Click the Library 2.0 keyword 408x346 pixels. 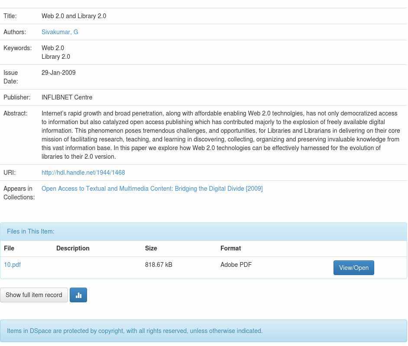click(x=56, y=57)
